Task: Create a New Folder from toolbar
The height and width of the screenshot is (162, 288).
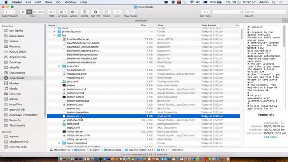Action: [130, 12]
